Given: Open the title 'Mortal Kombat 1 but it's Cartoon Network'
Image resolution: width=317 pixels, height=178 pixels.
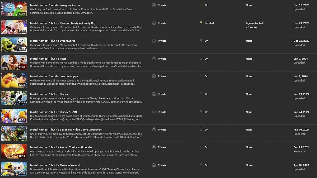Looking at the screenshot, I should pyautogui.click(x=55, y=165).
